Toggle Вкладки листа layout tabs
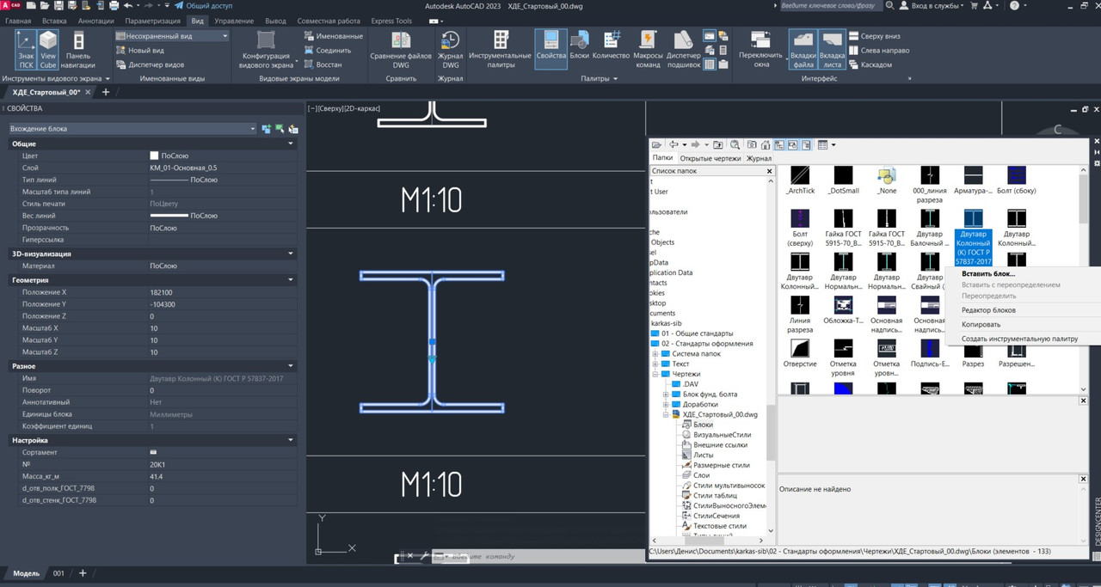 [x=832, y=51]
